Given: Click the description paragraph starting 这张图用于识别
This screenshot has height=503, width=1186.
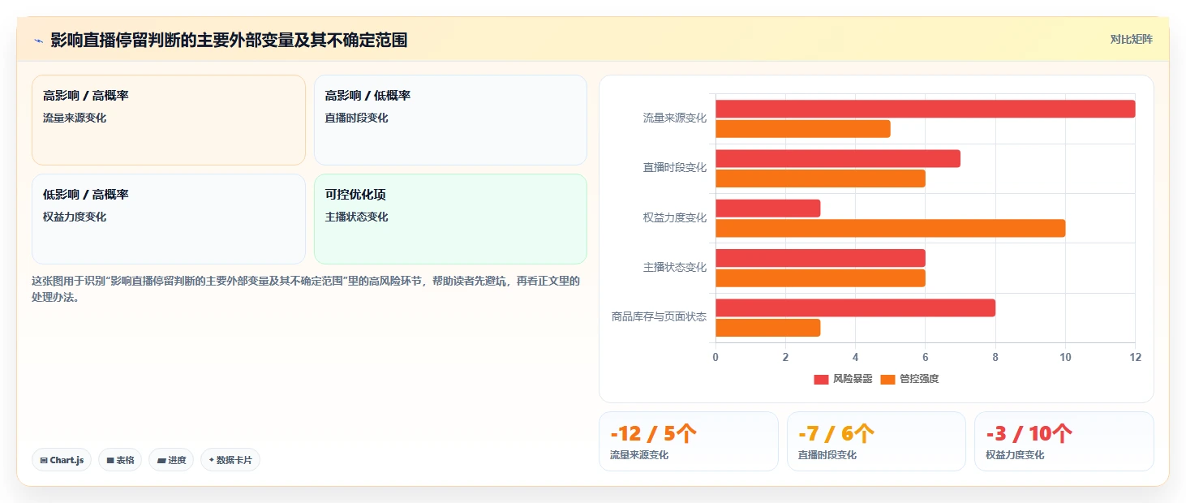Looking at the screenshot, I should pos(306,289).
